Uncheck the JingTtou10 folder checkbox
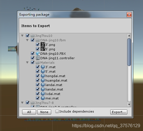The height and width of the screenshot is (131, 143). tap(27, 35)
